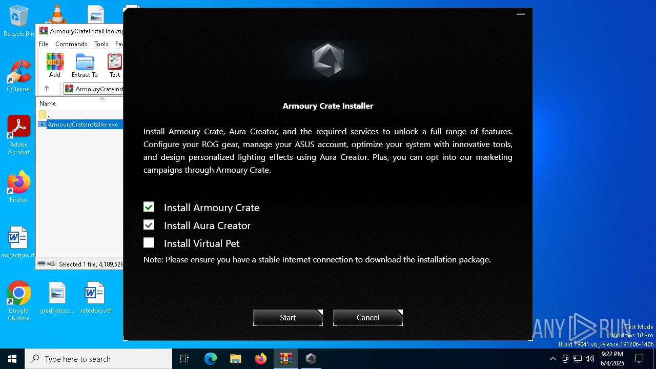Show hidden system tray icons
The width and height of the screenshot is (656, 369).
pos(552,359)
